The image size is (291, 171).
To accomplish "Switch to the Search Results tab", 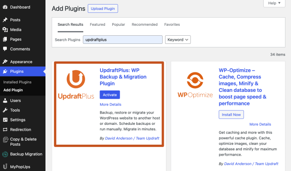I will coord(70,24).
